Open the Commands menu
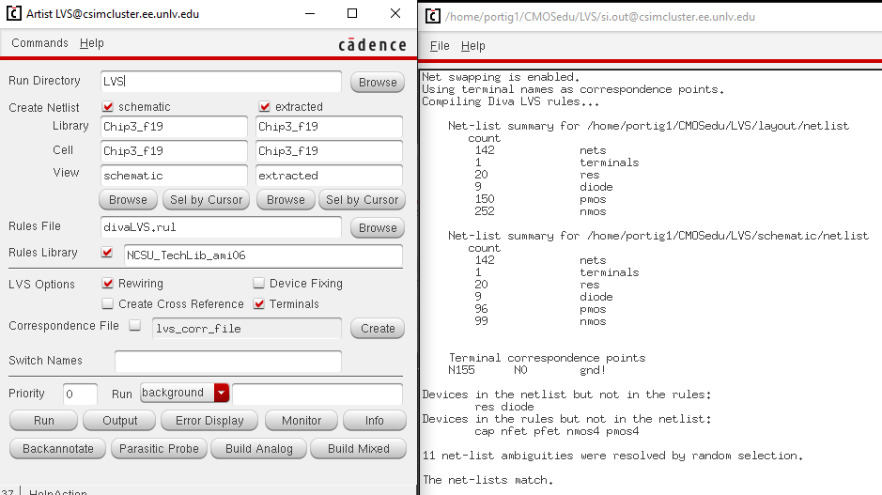Viewport: 882px width, 495px height. tap(39, 43)
